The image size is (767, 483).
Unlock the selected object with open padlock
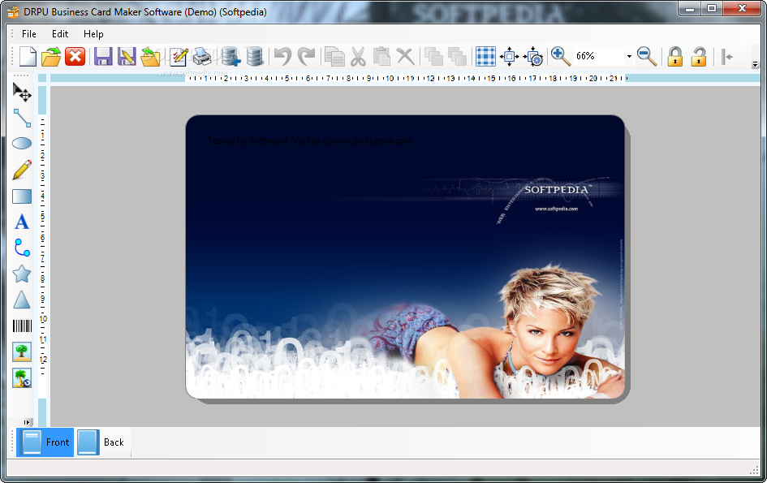pos(699,56)
